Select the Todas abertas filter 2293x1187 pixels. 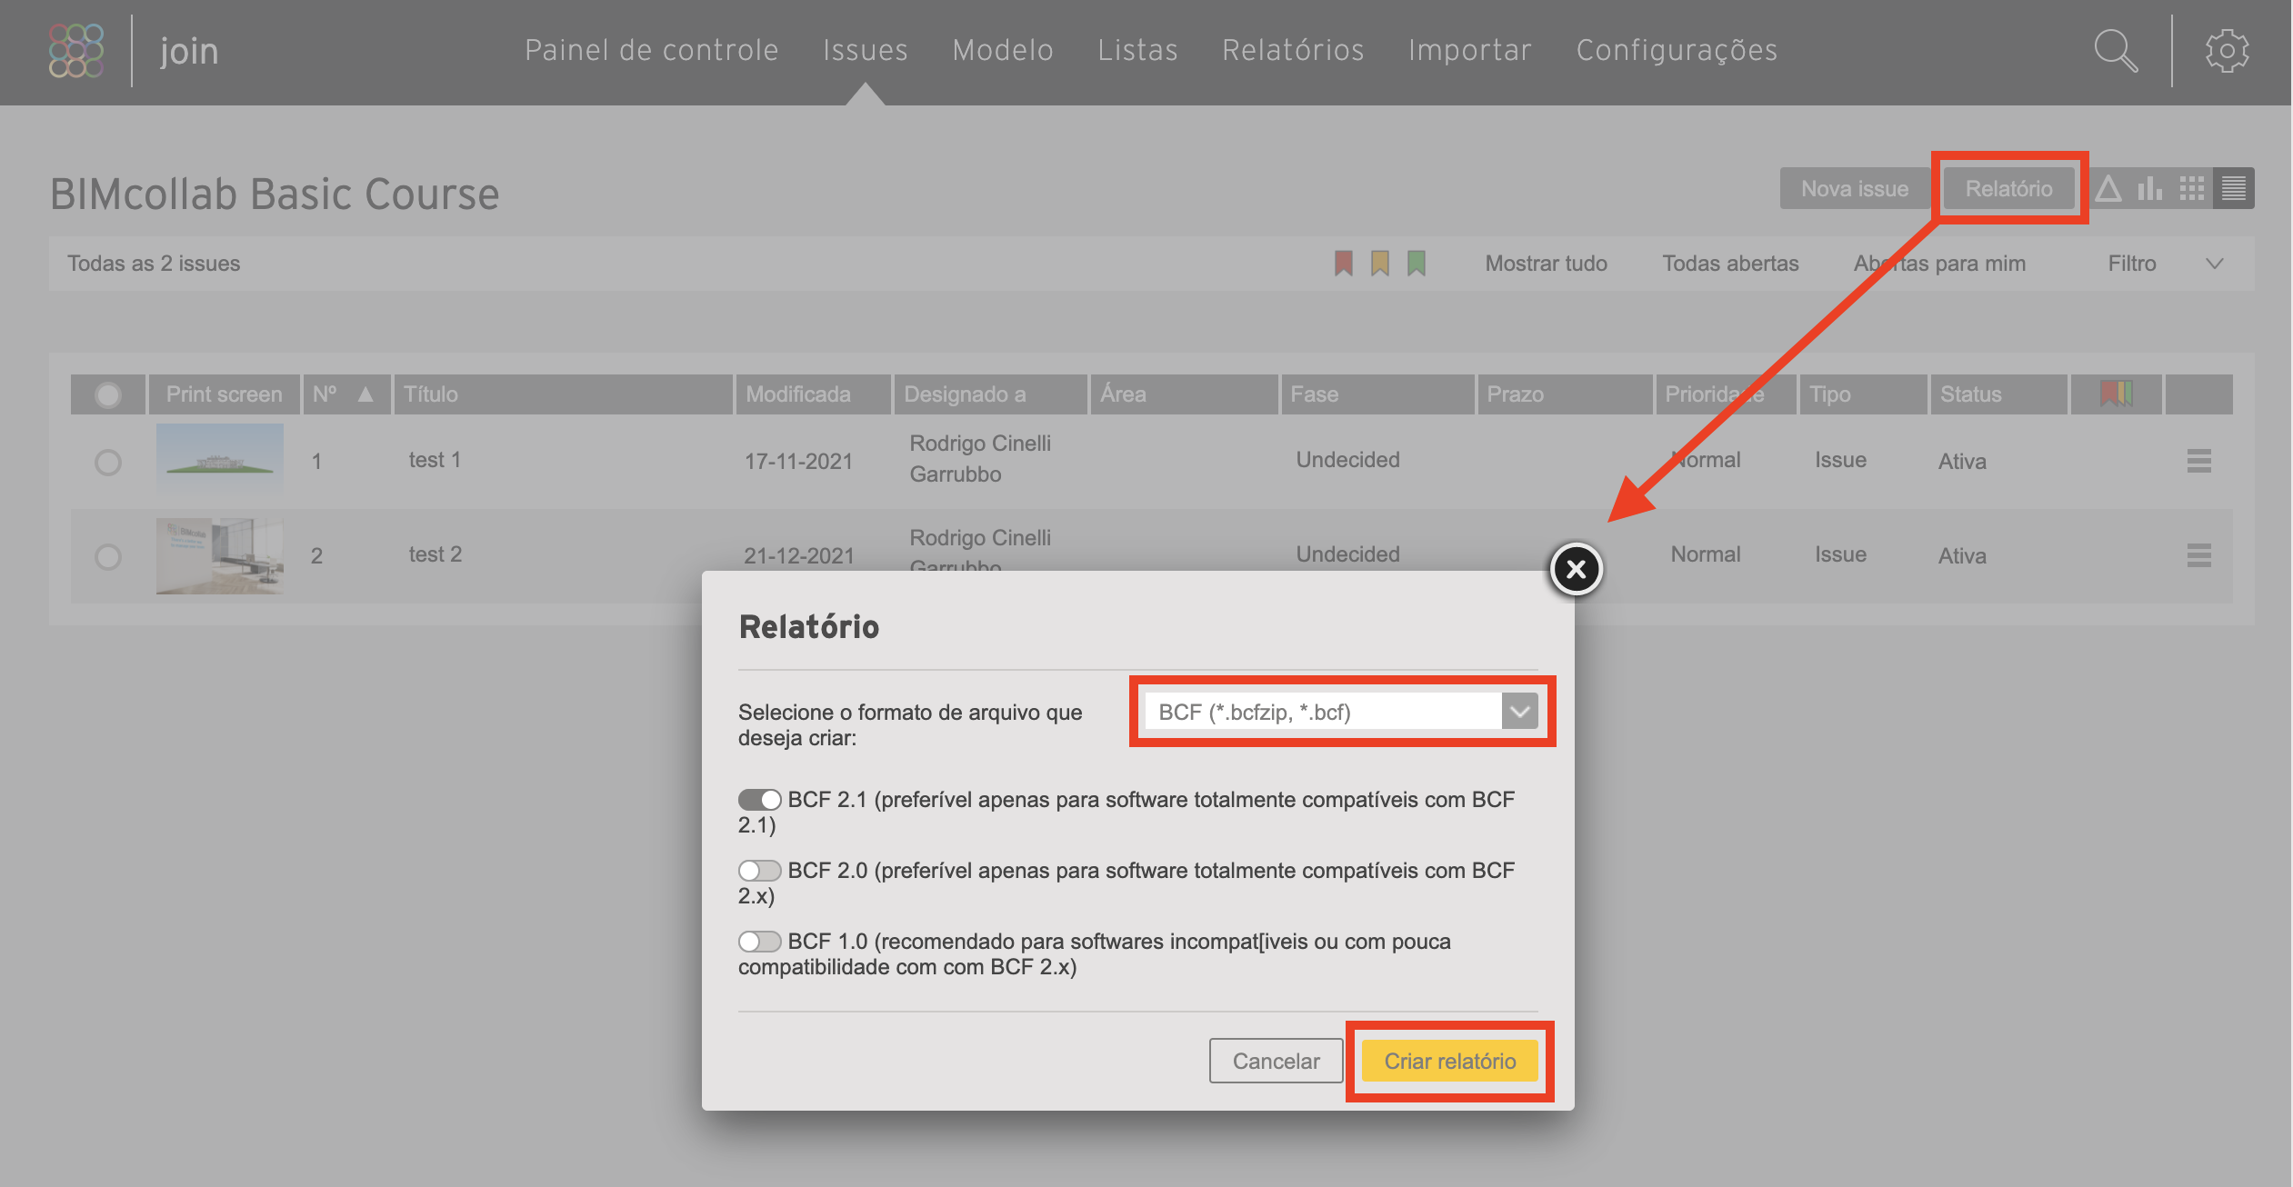(x=1730, y=264)
